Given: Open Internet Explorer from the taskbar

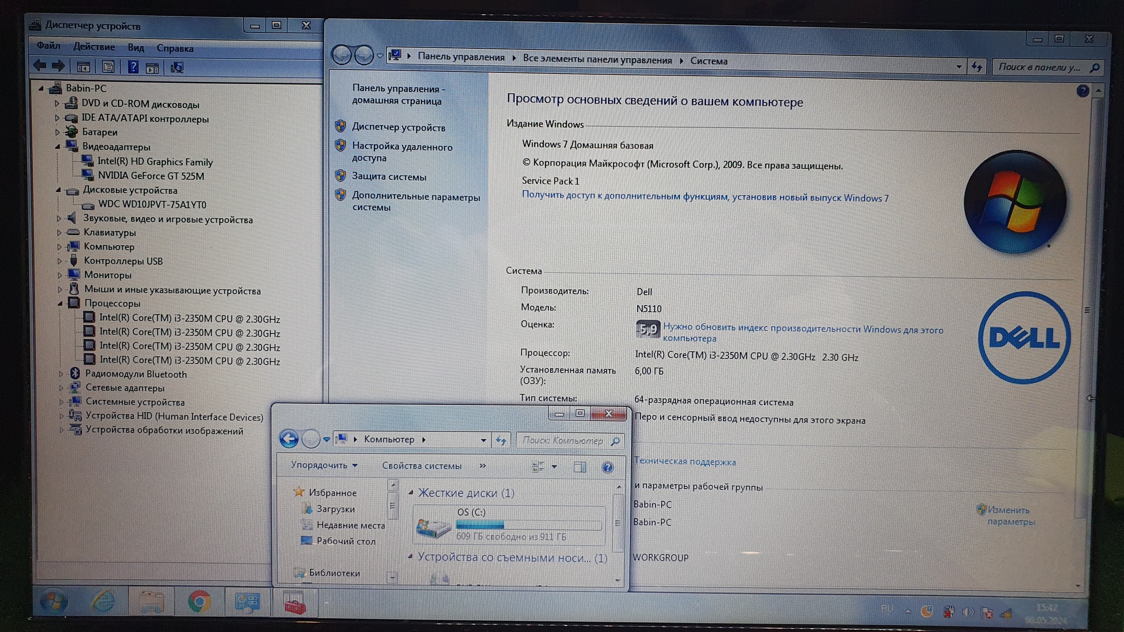Looking at the screenshot, I should (103, 602).
